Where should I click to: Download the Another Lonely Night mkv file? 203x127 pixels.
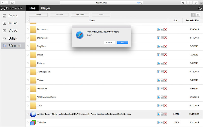pos(159,114)
